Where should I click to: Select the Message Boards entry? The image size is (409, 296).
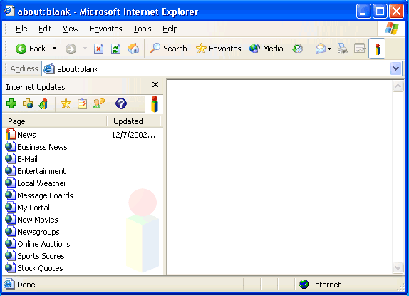[x=45, y=195]
